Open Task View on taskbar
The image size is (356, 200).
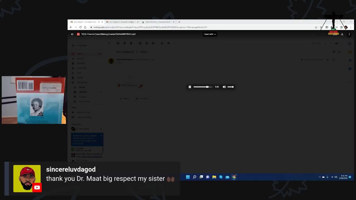(201, 177)
